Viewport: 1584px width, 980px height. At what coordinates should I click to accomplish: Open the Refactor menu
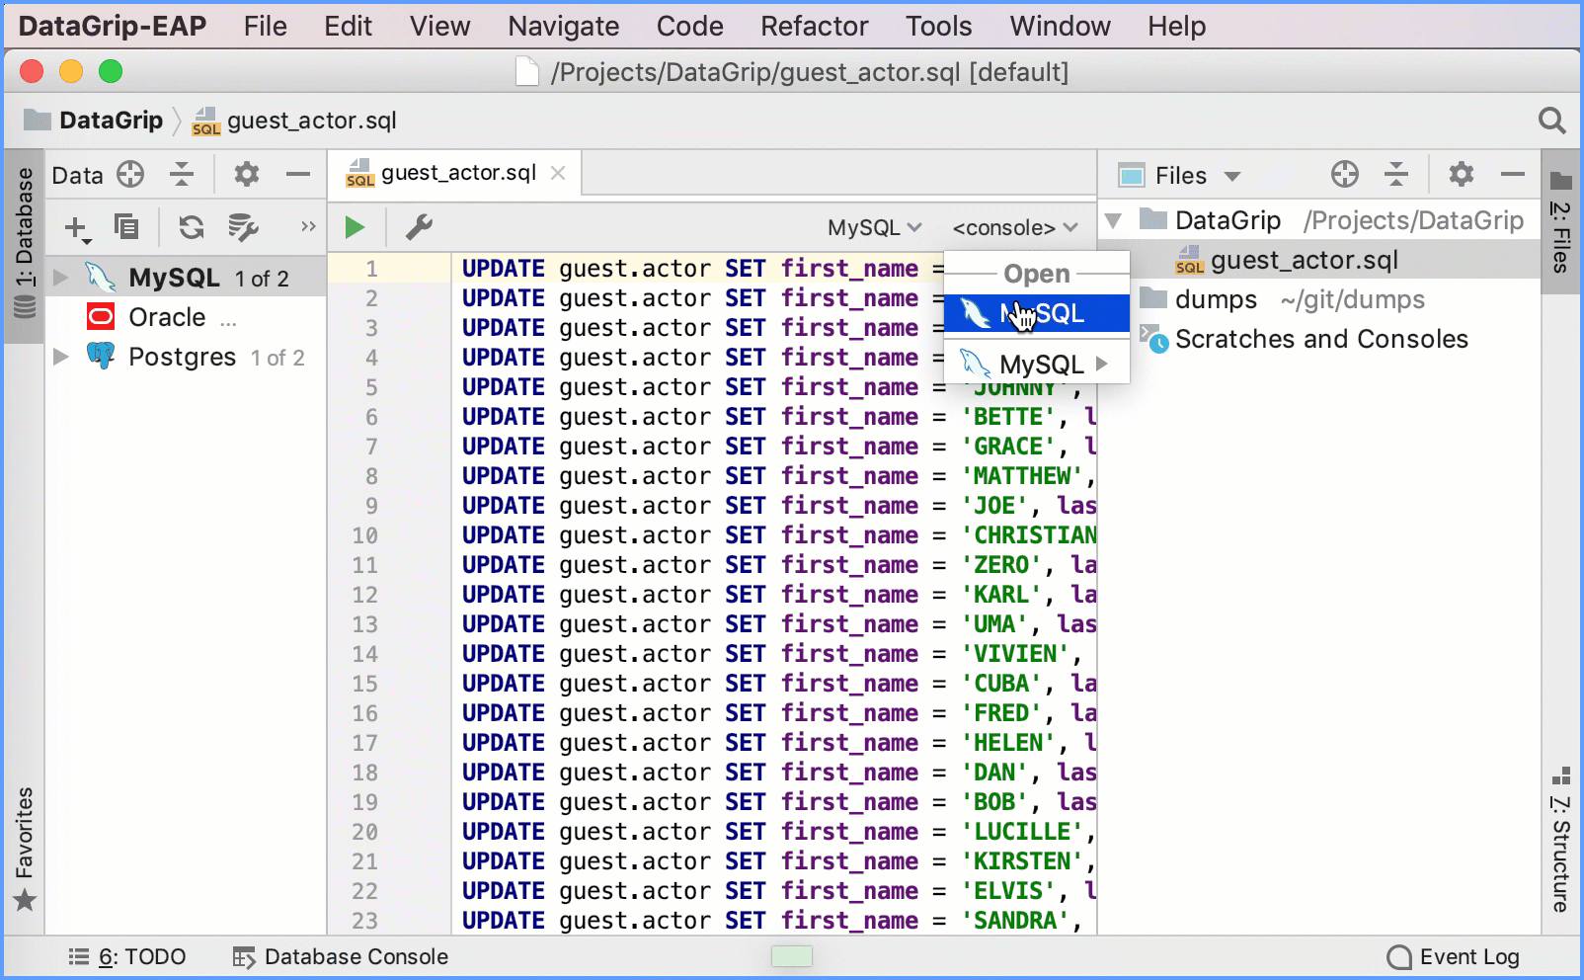pos(815,26)
